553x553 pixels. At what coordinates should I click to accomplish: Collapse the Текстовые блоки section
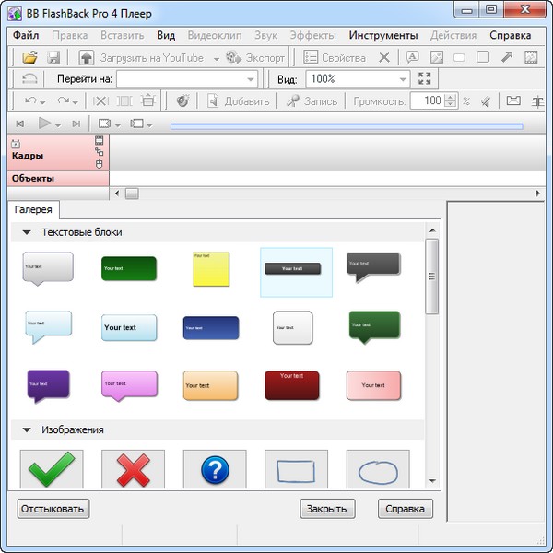27,233
